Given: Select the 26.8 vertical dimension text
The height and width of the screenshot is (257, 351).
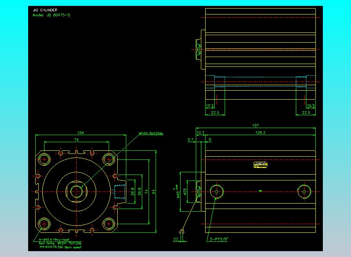Looking at the screenshot, I should (x=132, y=191).
